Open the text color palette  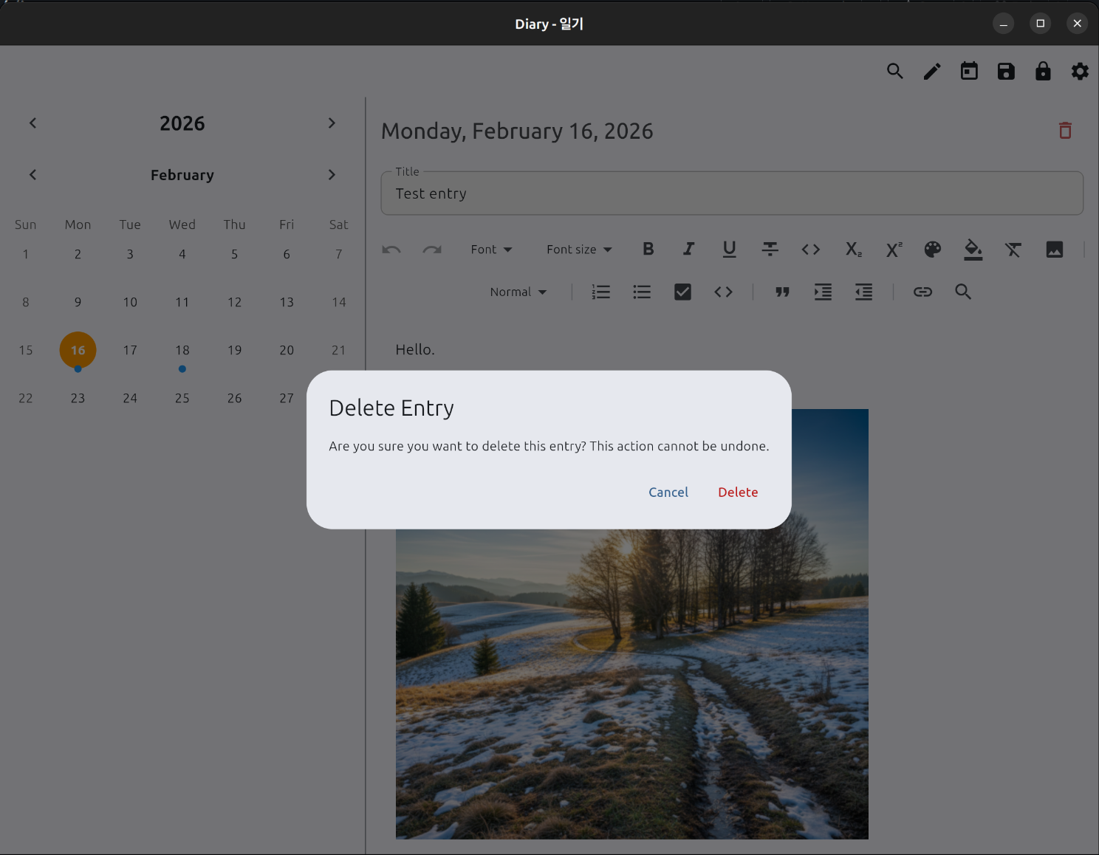point(933,250)
